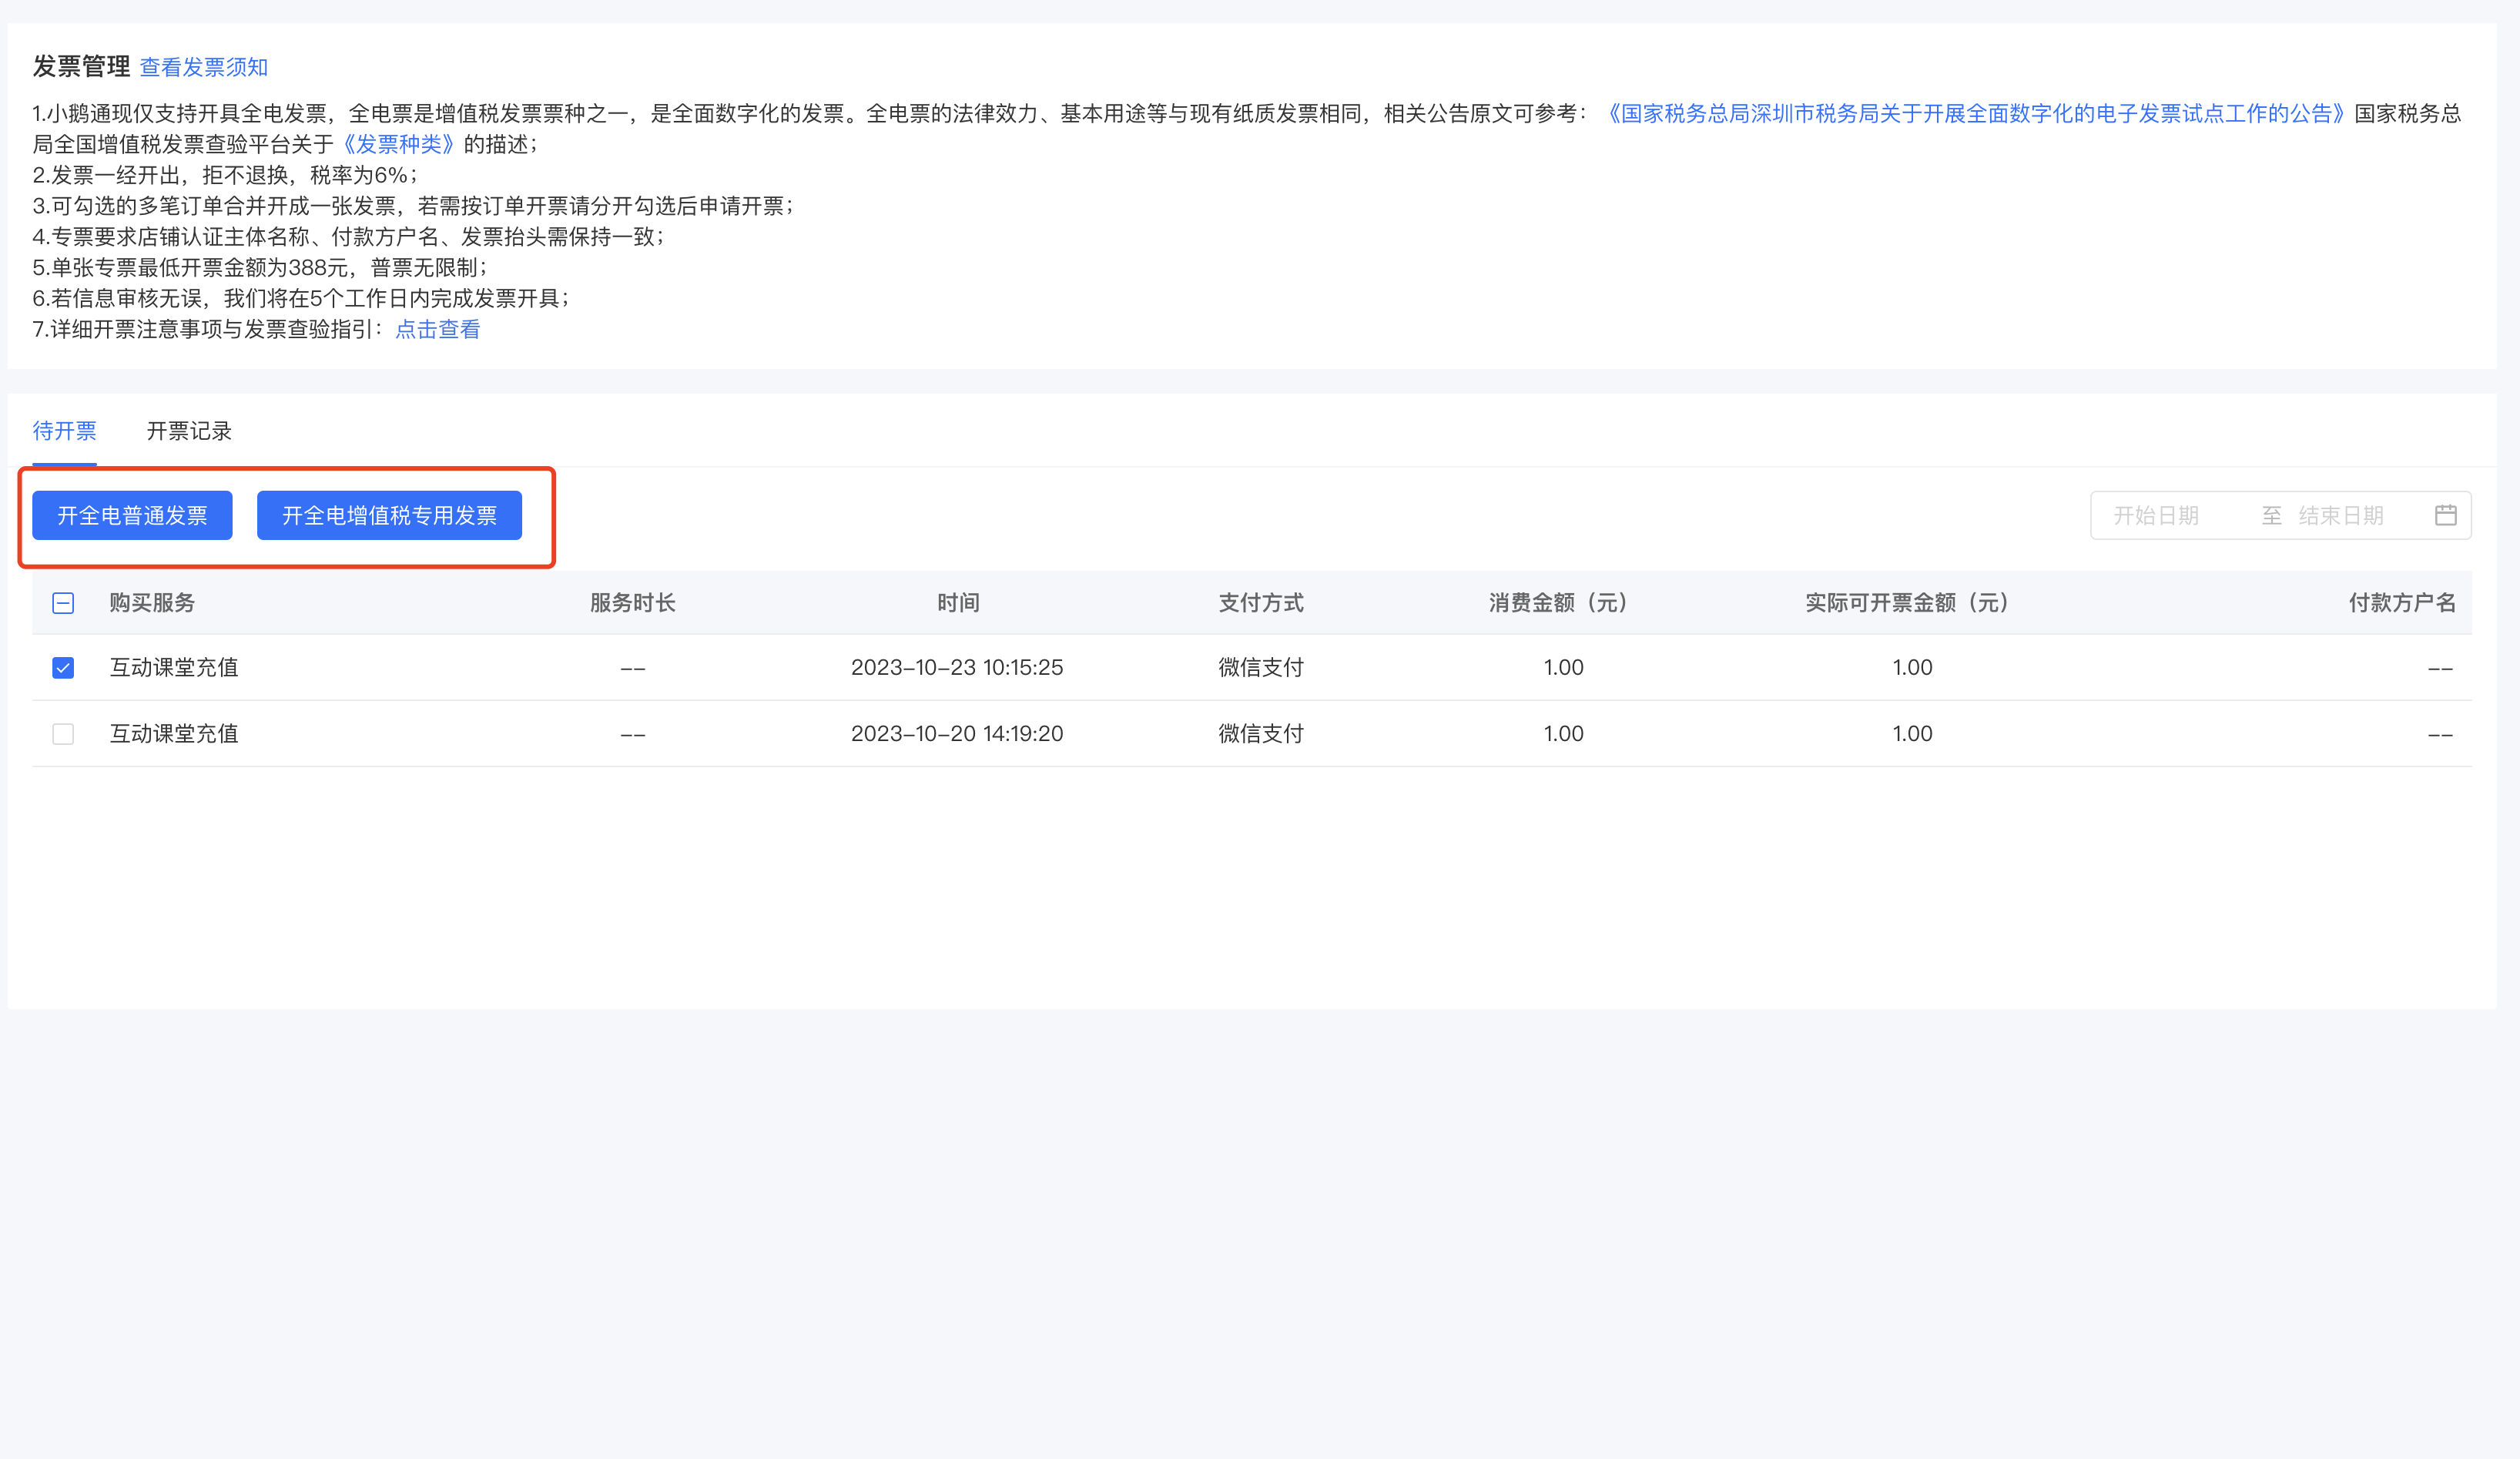Click the 消费金额（元） column header
The width and height of the screenshot is (2520, 1459).
1563,603
